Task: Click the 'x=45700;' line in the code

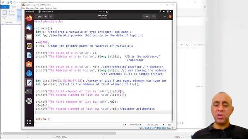Action: pyautogui.click(x=42, y=42)
